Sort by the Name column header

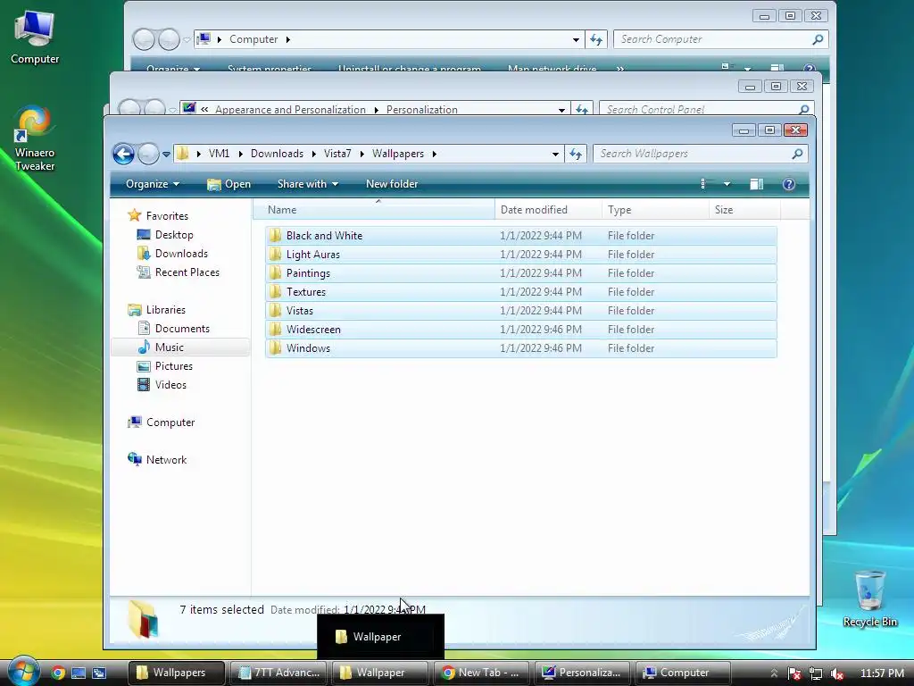point(374,209)
